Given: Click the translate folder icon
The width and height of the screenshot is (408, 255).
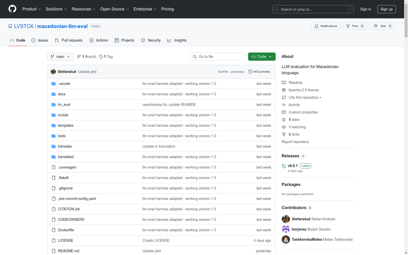Looking at the screenshot, I should click(54, 146).
